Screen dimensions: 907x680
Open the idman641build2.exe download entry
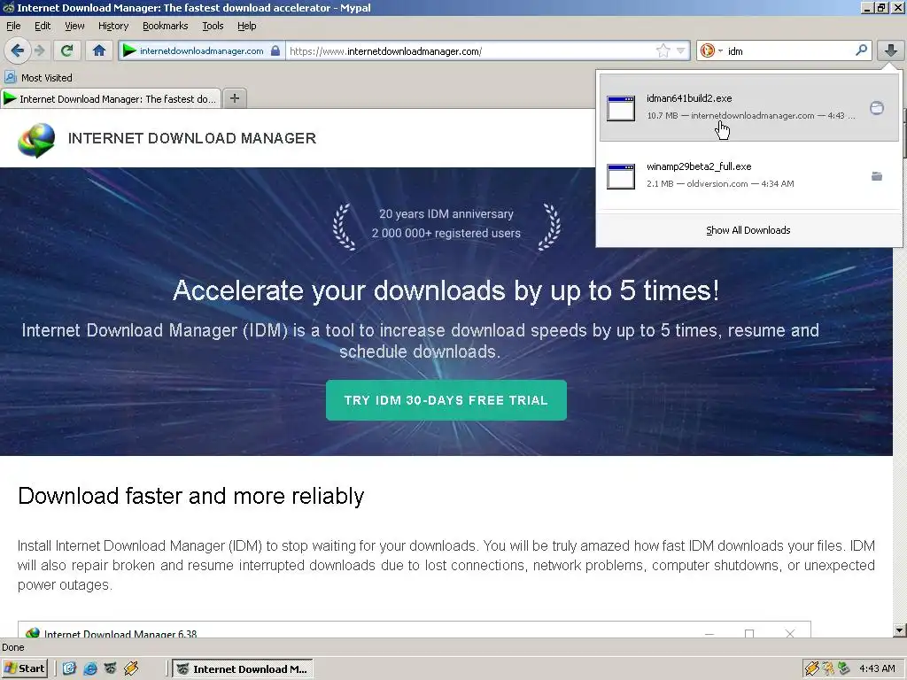(x=749, y=107)
